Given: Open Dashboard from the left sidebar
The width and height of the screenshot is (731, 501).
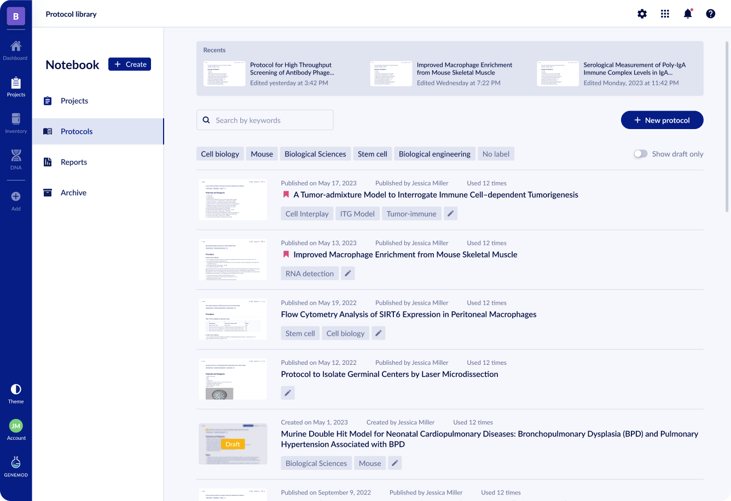Looking at the screenshot, I should (15, 50).
